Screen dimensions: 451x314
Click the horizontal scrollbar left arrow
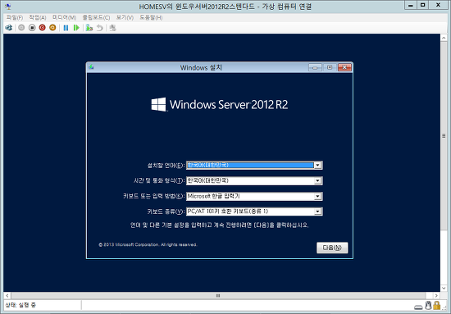click(7, 295)
